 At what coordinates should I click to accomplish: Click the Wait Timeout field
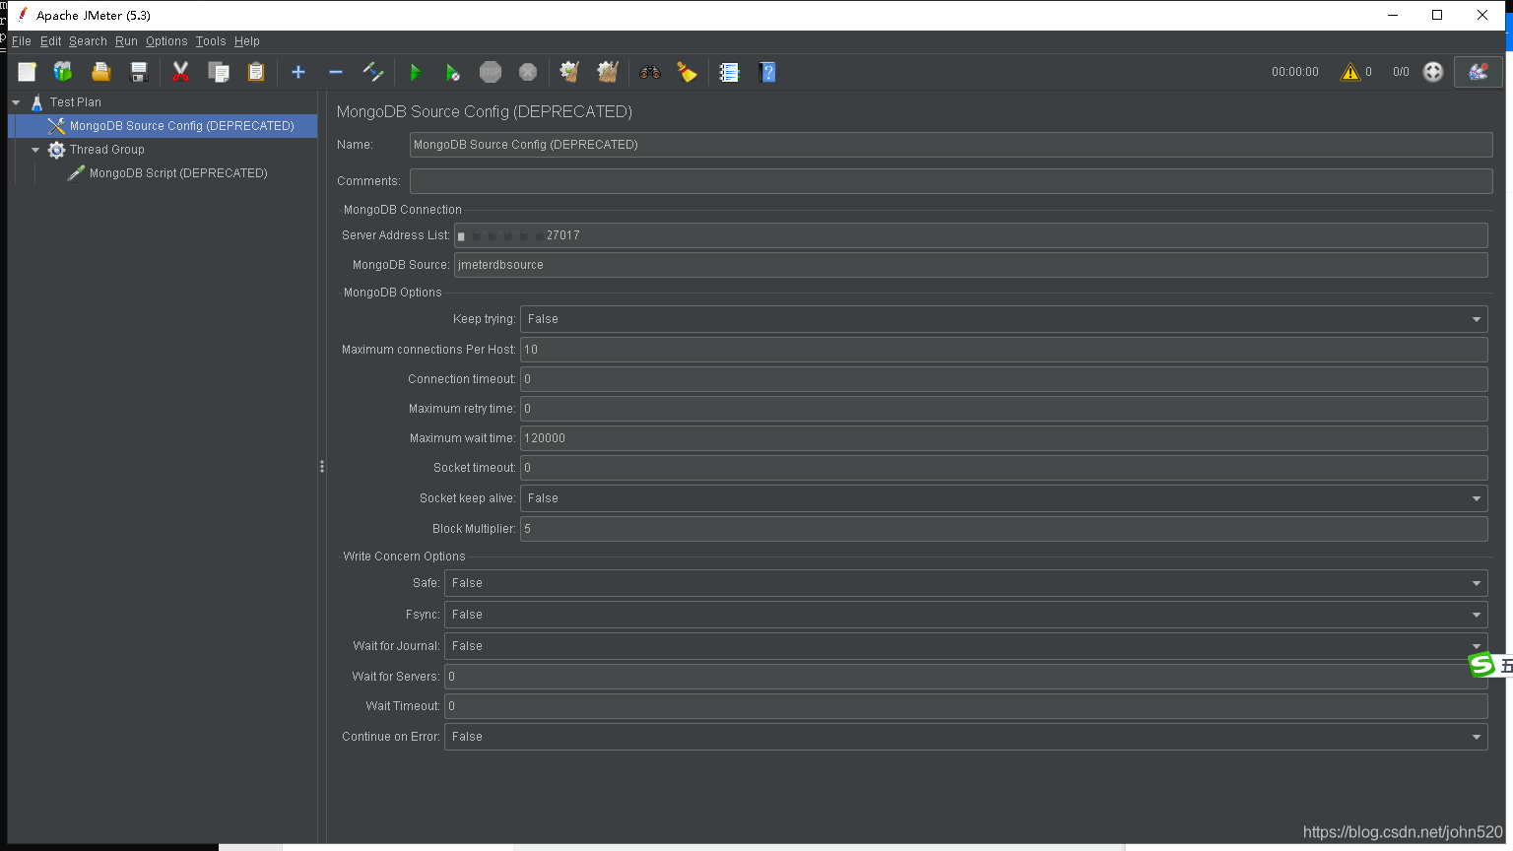(966, 706)
